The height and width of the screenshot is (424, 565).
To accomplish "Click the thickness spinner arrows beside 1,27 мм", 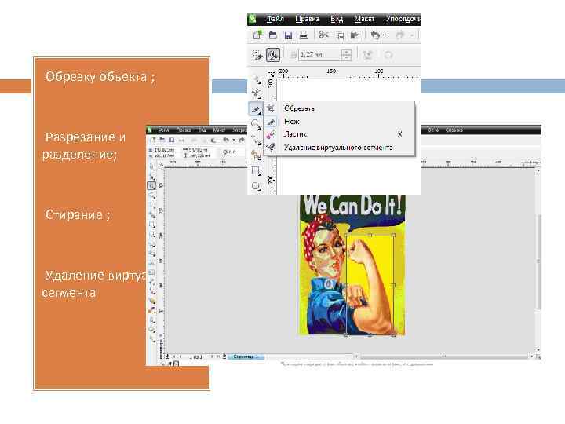I will point(346,55).
